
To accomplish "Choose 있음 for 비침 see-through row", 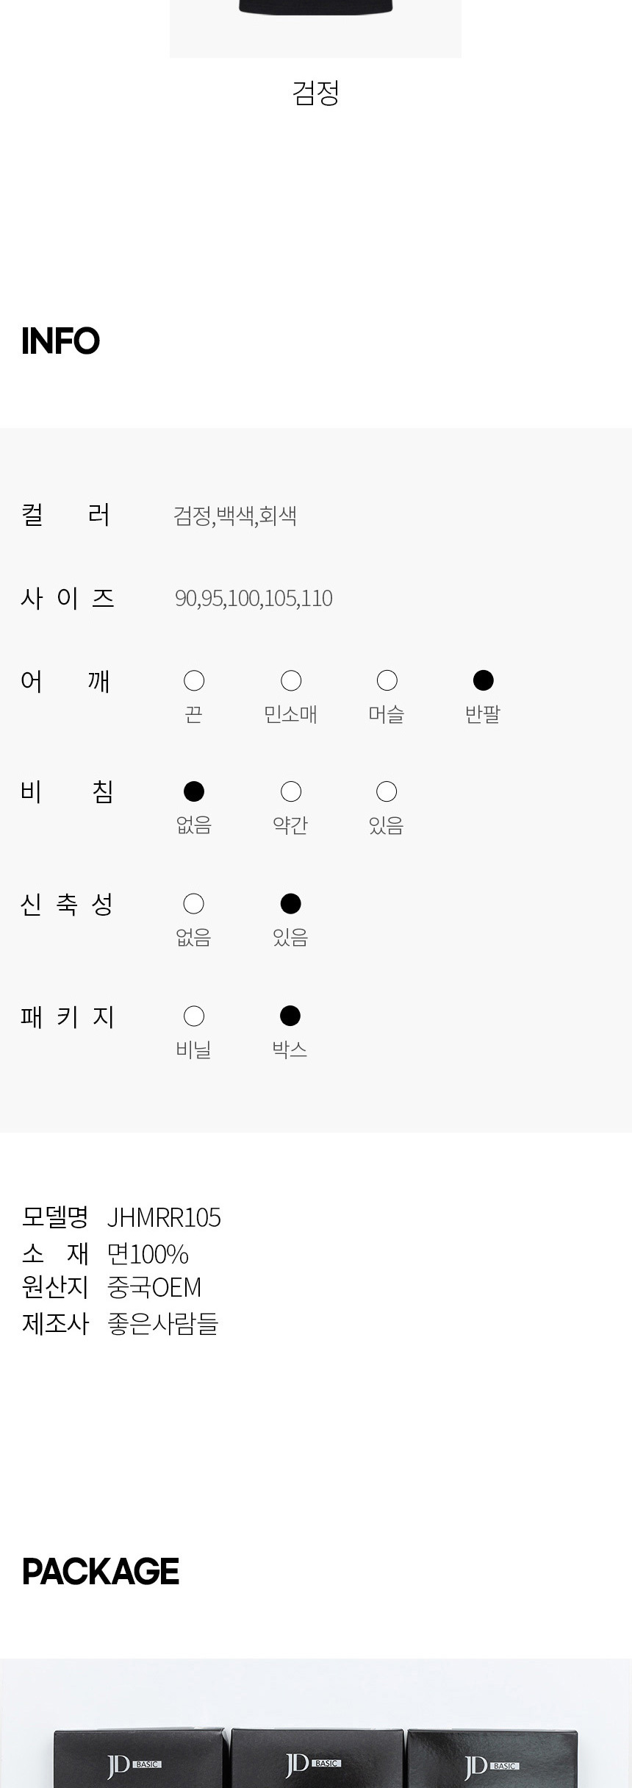I will [x=387, y=792].
